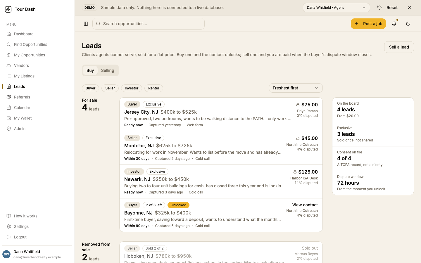
Task: Switch to dark mode with moon icon
Action: pos(408,24)
